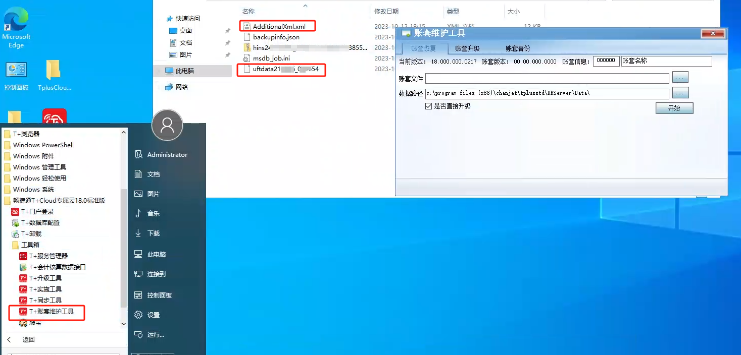Select backupinfo.json file in Explorer
The width and height of the screenshot is (741, 355).
(276, 37)
